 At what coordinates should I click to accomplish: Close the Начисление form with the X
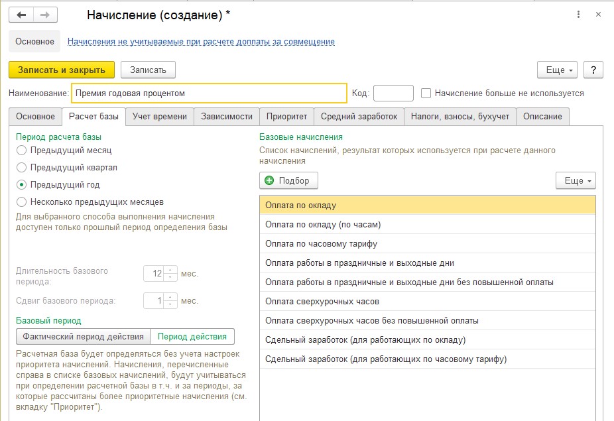click(x=598, y=15)
